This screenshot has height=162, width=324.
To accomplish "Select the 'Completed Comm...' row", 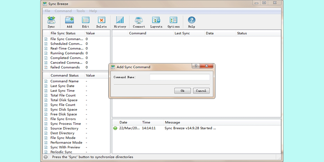I will point(77,58).
